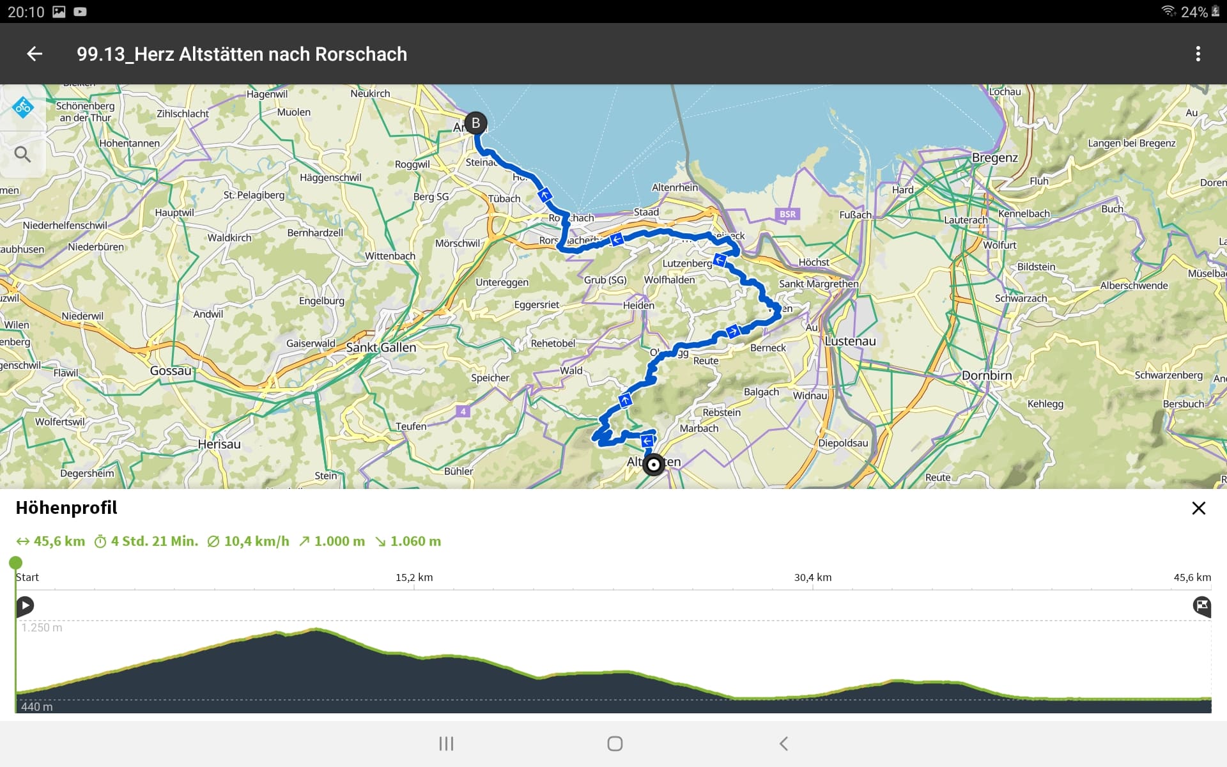Tap the Bregenz city label on map
Viewport: 1227px width, 767px height.
[x=994, y=158]
